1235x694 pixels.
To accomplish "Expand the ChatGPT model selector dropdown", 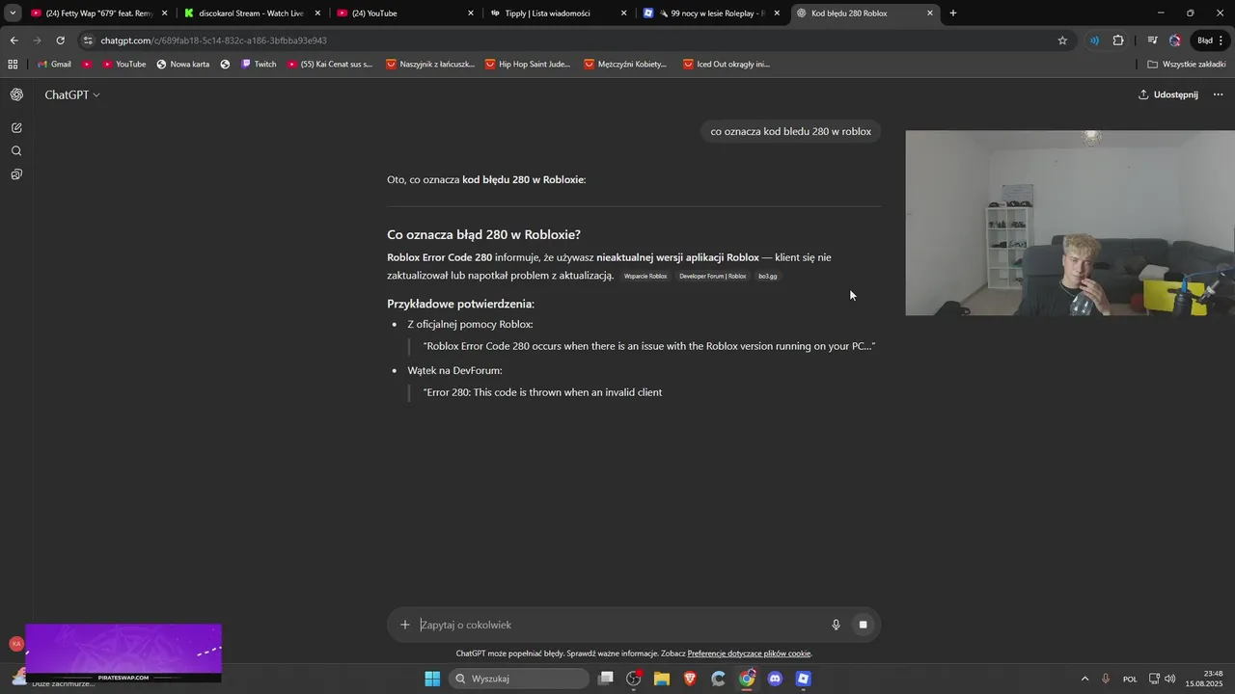I will point(71,94).
